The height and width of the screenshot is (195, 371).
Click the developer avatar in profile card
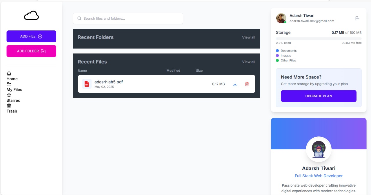pyautogui.click(x=319, y=149)
